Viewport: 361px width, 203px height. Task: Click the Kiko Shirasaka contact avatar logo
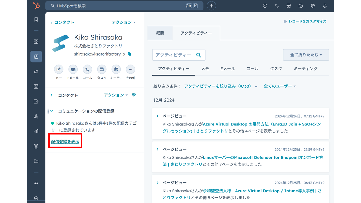coord(60,43)
